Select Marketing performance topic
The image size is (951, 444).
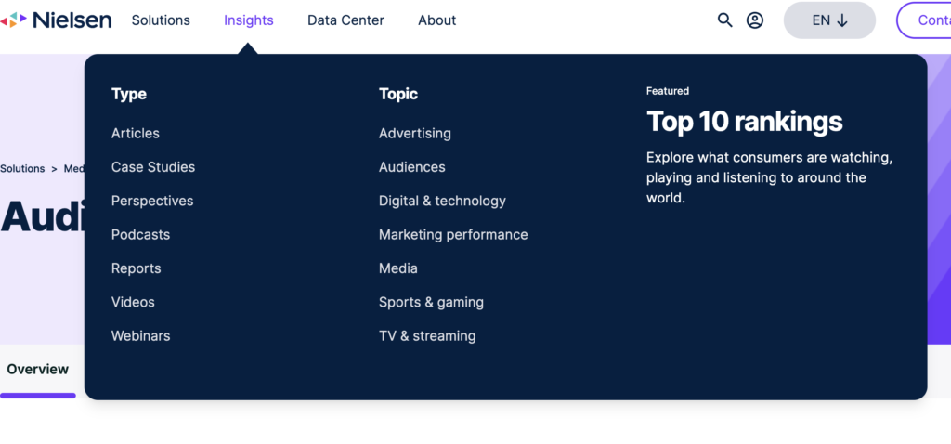point(453,235)
